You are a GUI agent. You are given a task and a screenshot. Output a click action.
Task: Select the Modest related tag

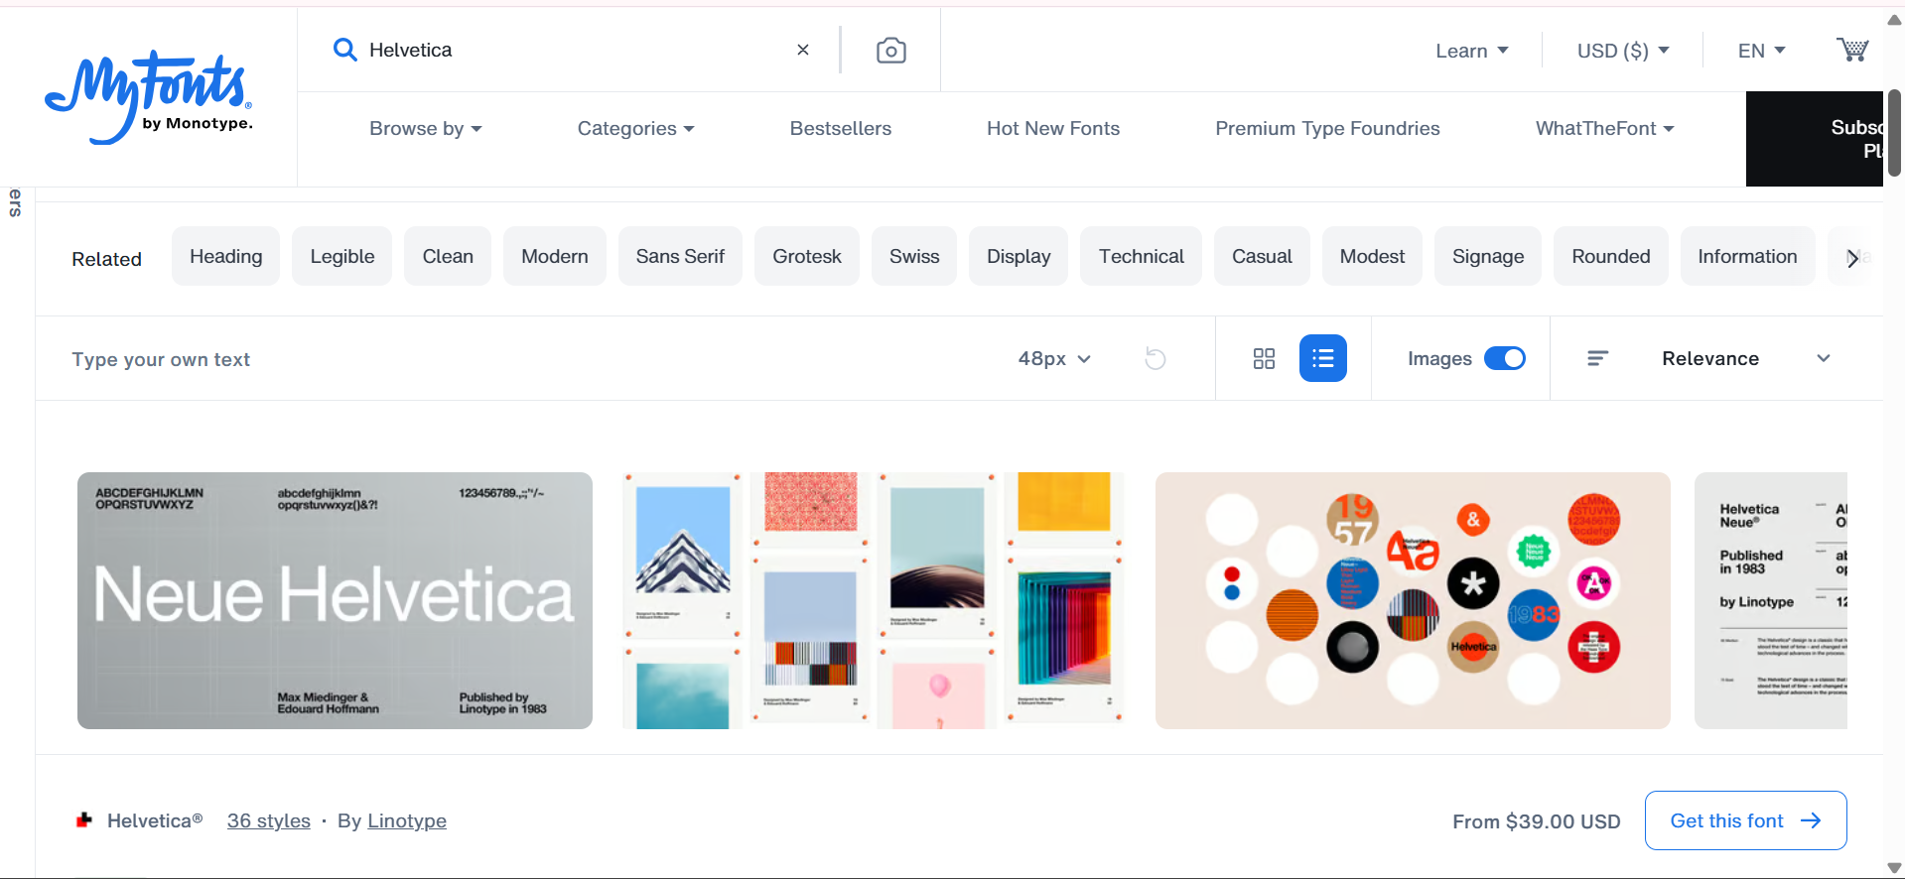point(1372,256)
